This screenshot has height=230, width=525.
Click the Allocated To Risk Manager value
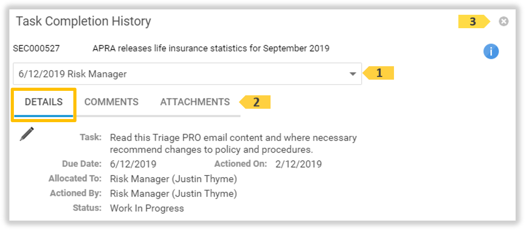(173, 179)
